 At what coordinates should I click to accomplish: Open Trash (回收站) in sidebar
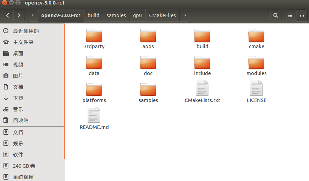point(32,120)
